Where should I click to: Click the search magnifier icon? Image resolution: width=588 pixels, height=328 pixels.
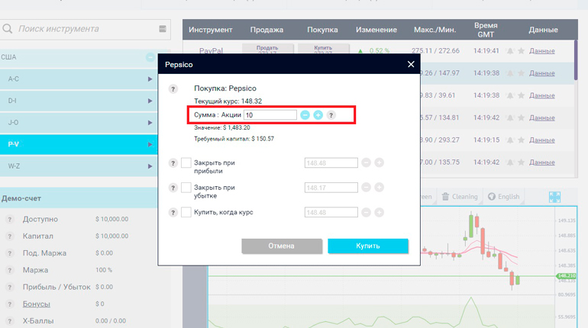click(x=8, y=29)
